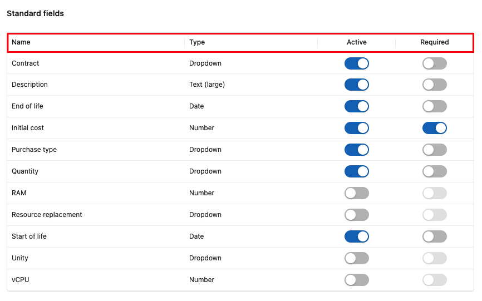Activate the vCPU field toggle
The width and height of the screenshot is (482, 301).
pyautogui.click(x=356, y=280)
